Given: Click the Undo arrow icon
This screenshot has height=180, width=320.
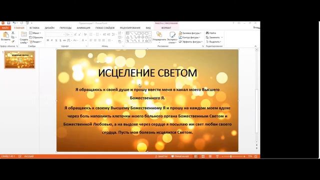Looking at the screenshot, I should tap(14, 23).
